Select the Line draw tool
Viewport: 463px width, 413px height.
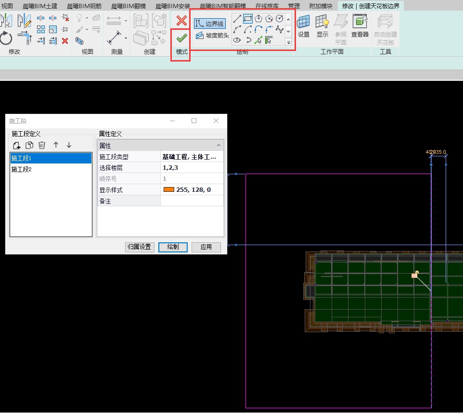[x=237, y=19]
